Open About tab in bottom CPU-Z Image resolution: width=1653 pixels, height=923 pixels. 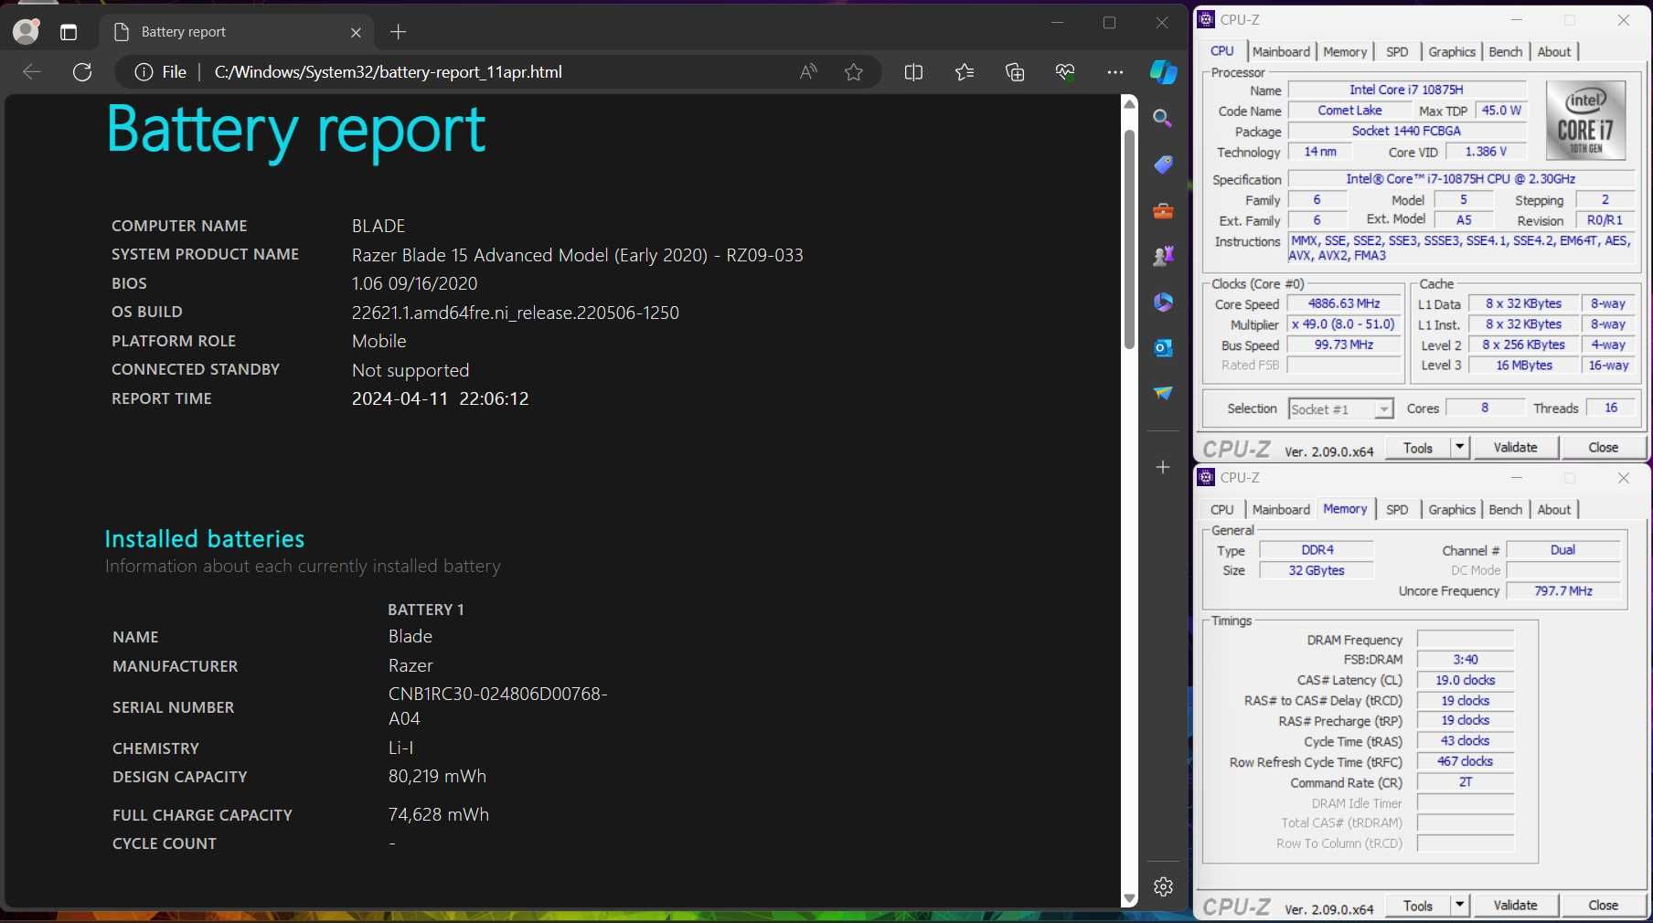click(1553, 510)
